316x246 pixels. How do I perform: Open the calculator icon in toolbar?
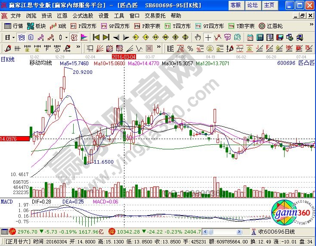point(259,37)
